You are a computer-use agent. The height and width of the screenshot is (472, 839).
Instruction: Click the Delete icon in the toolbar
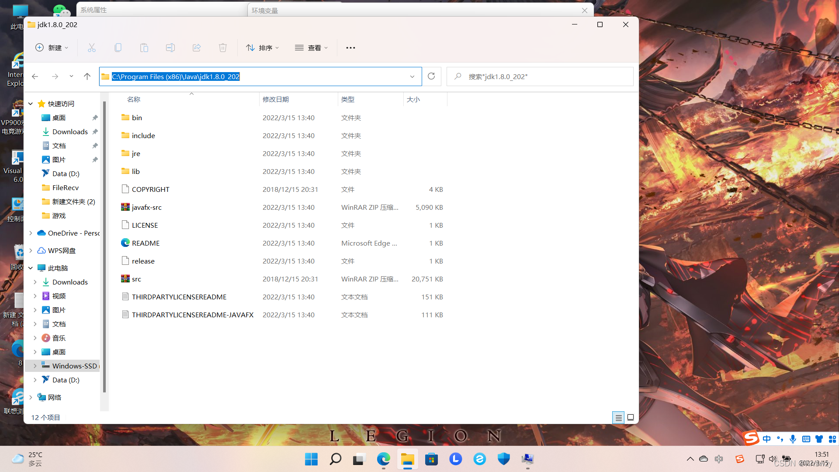tap(222, 48)
